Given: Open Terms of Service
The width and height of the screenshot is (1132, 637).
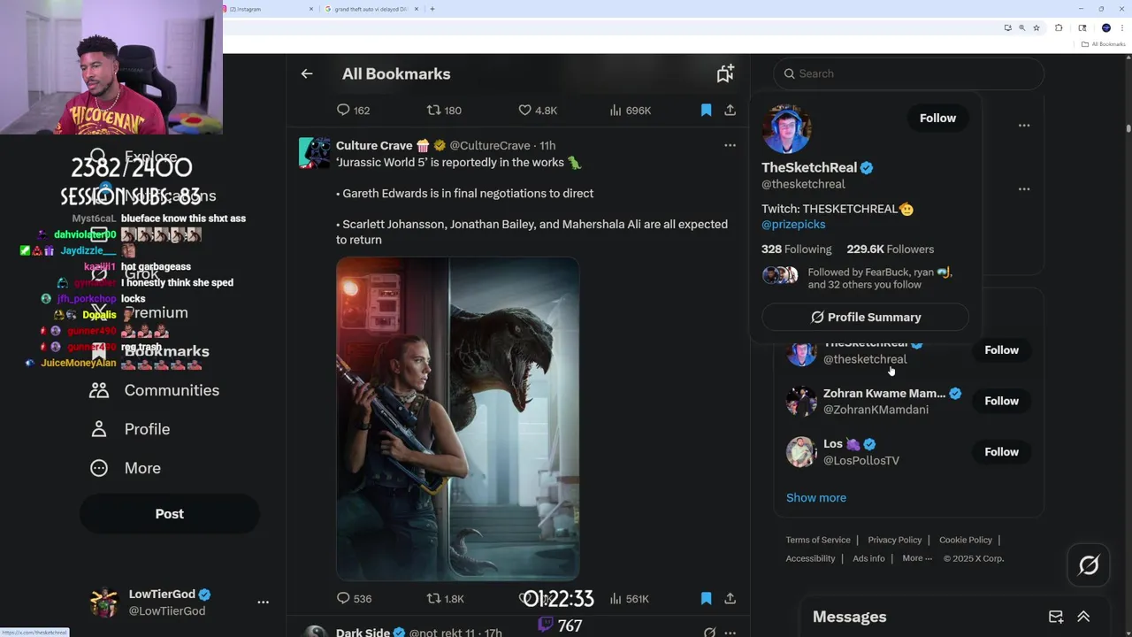Looking at the screenshot, I should (818, 540).
